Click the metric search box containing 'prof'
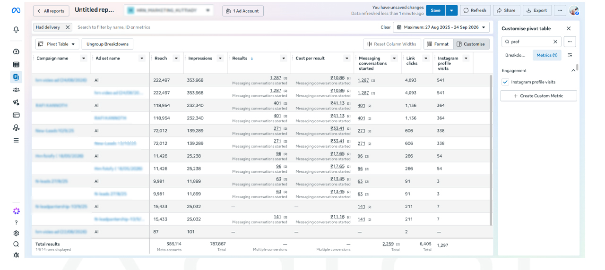The height and width of the screenshot is (270, 605). (531, 42)
